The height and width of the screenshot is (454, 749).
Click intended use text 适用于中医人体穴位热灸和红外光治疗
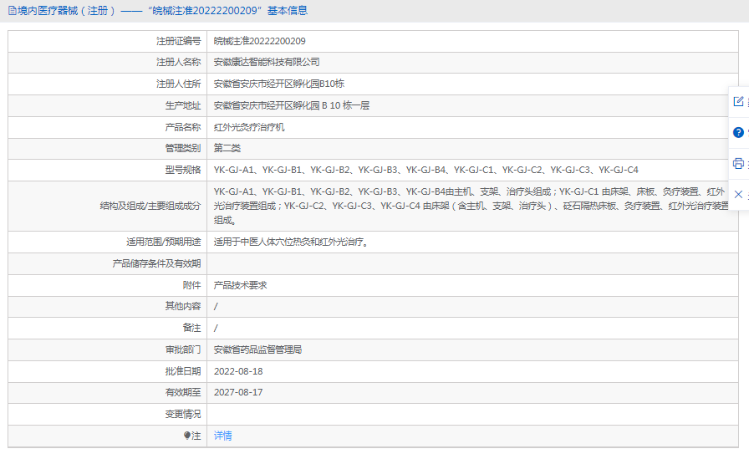coord(291,242)
